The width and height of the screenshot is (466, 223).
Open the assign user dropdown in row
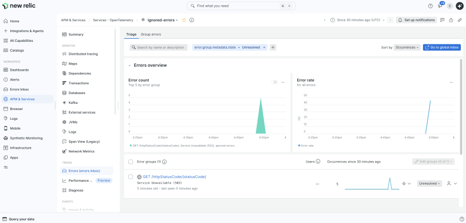point(452,184)
